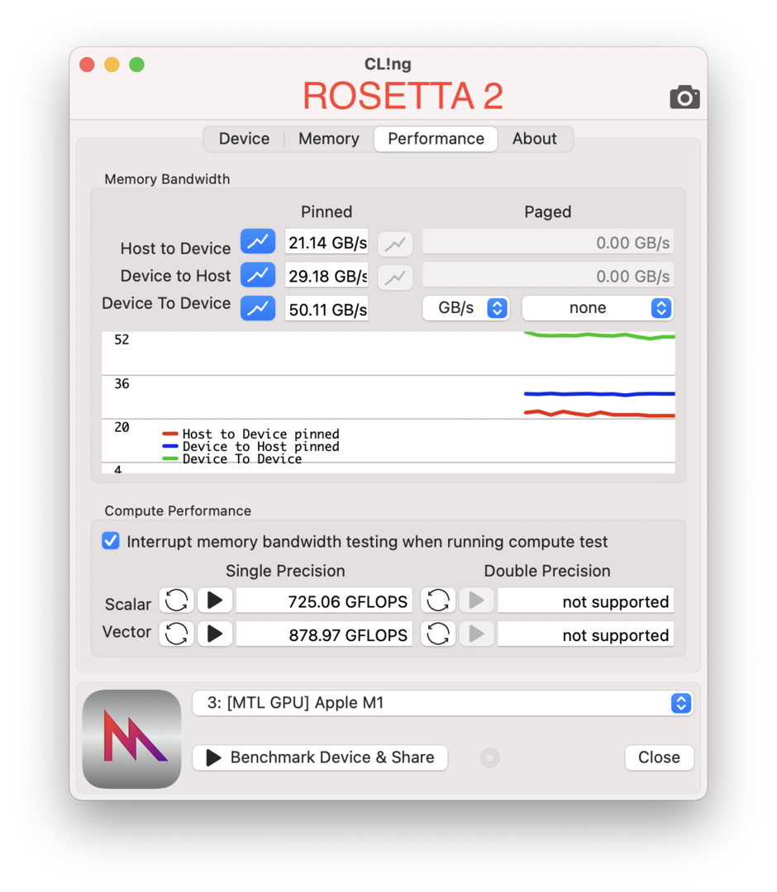The width and height of the screenshot is (777, 892).
Task: Click the Device to Host pinned legend entry
Action: [x=251, y=447]
